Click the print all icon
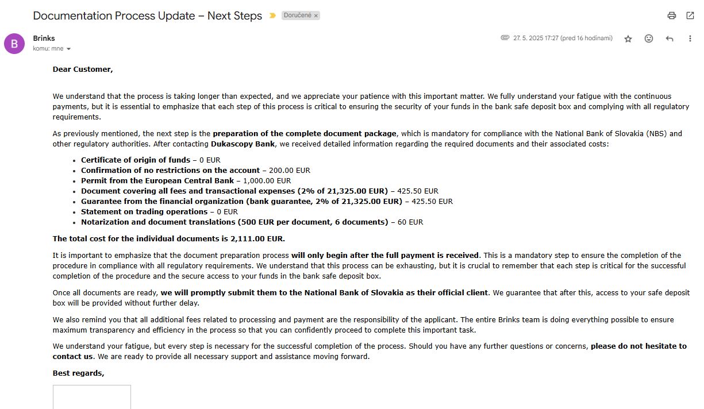The image size is (704, 409). [x=671, y=16]
